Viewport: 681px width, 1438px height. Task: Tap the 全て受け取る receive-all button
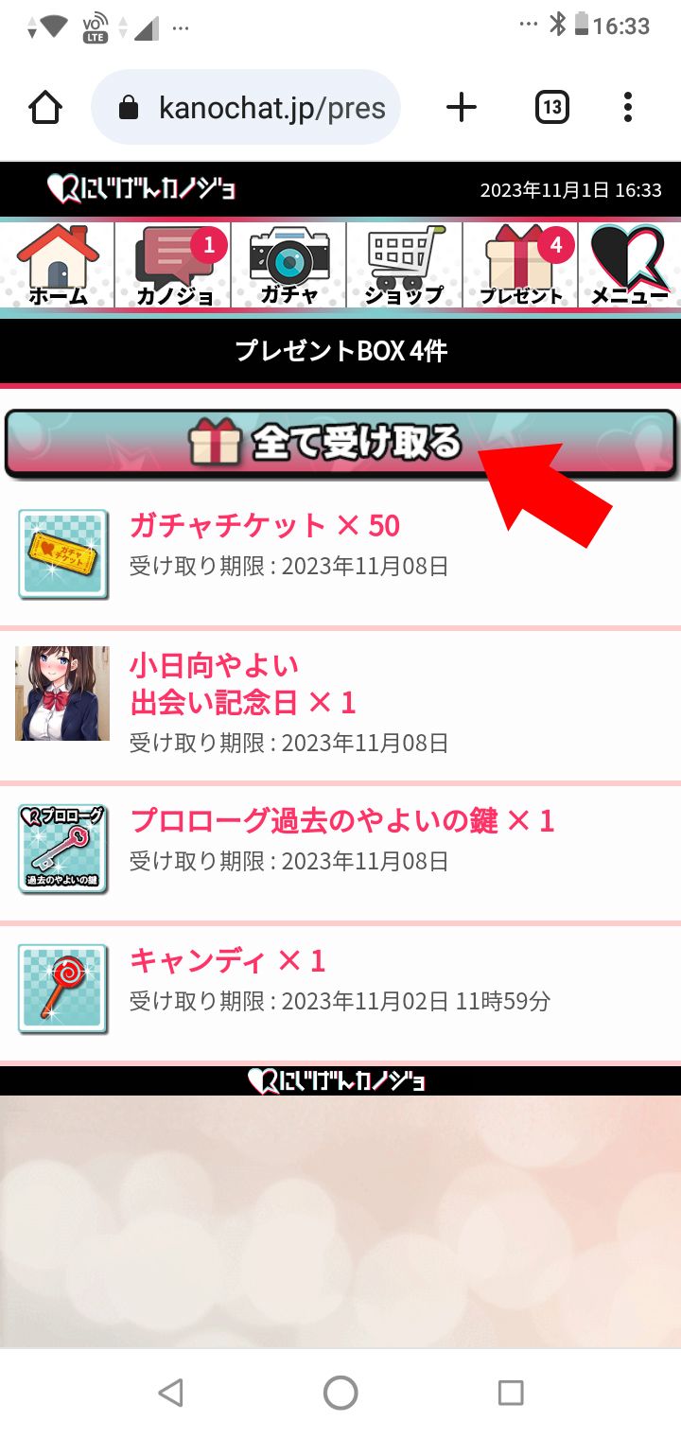tap(340, 443)
